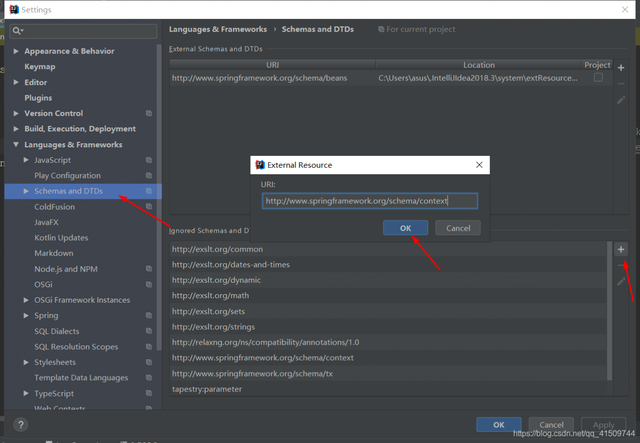Click the icon before For current project

[x=381, y=29]
